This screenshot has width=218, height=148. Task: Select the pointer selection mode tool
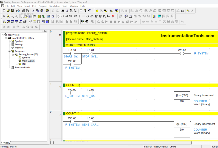pos(59,16)
